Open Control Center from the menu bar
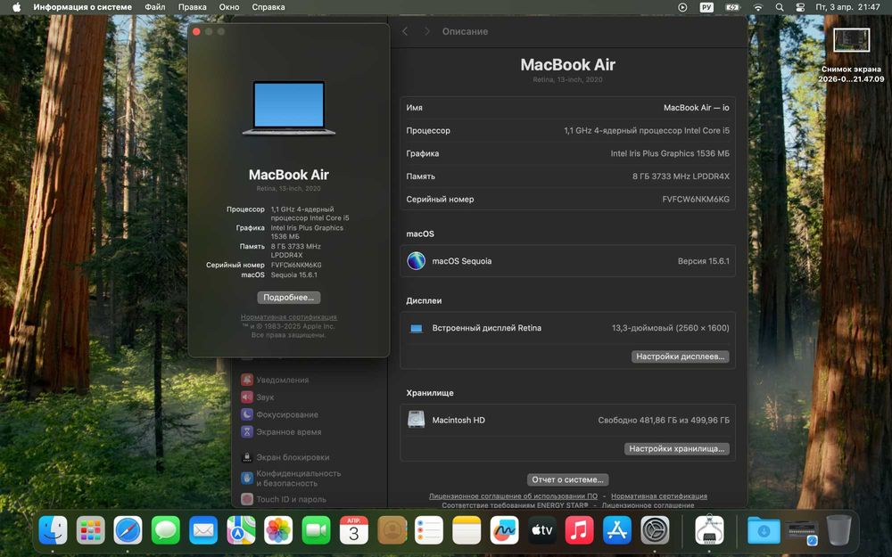 coord(800,7)
